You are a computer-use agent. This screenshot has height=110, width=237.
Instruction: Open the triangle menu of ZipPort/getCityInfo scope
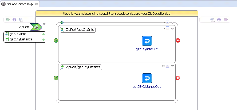click(172, 28)
